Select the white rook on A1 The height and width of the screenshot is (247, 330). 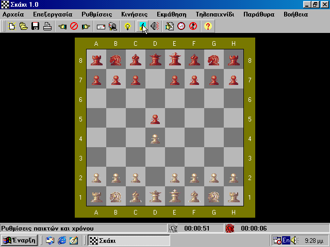[96, 197]
